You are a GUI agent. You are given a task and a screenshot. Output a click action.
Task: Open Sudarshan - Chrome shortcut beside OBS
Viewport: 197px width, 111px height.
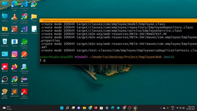pyautogui.click(x=14, y=81)
